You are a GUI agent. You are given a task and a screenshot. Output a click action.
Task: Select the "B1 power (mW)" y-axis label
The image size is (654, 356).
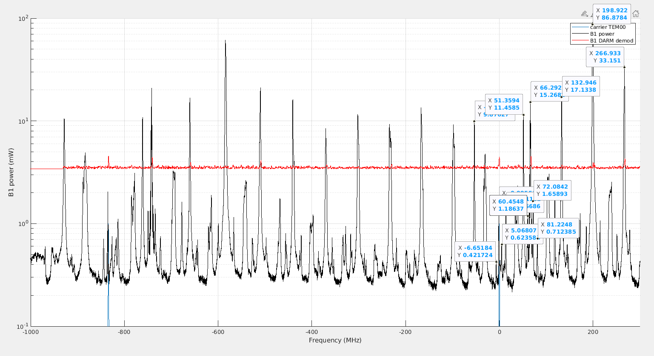[x=11, y=172]
